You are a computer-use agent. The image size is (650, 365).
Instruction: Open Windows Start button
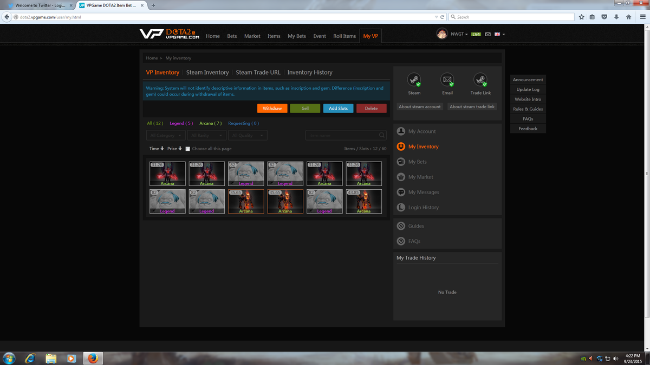click(x=9, y=358)
